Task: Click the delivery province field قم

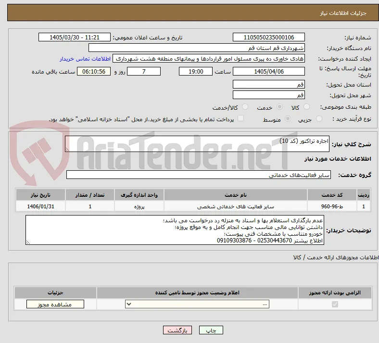Action: pyautogui.click(x=269, y=84)
